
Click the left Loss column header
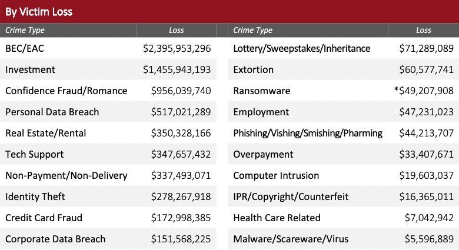(176, 30)
